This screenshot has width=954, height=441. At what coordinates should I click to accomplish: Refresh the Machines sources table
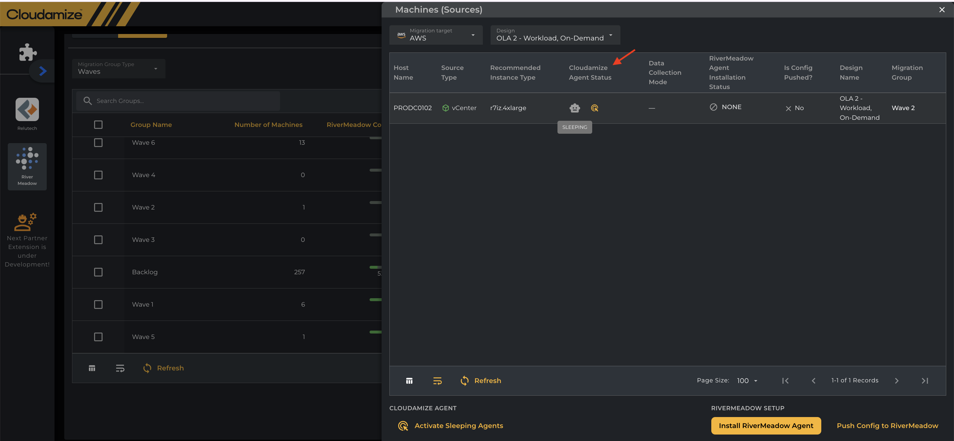tap(481, 381)
